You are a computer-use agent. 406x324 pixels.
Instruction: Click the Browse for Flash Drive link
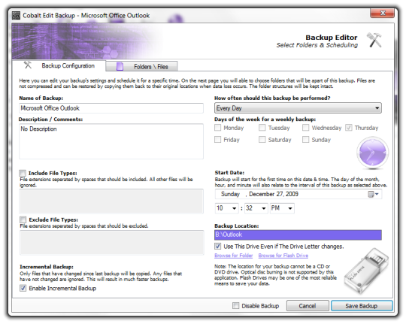click(x=283, y=256)
